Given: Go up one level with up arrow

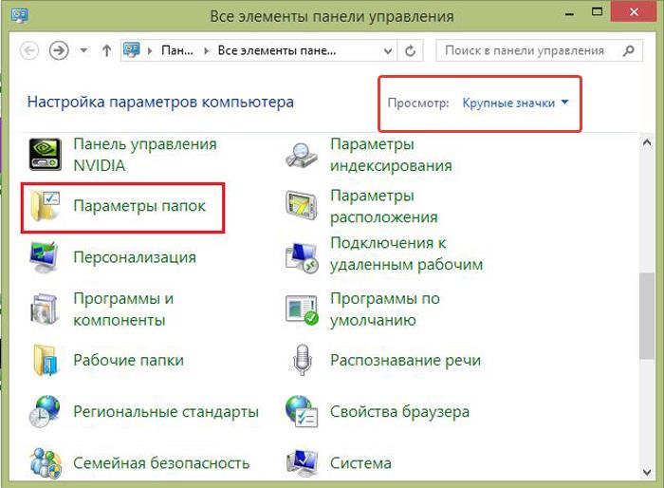Looking at the screenshot, I should (x=106, y=51).
